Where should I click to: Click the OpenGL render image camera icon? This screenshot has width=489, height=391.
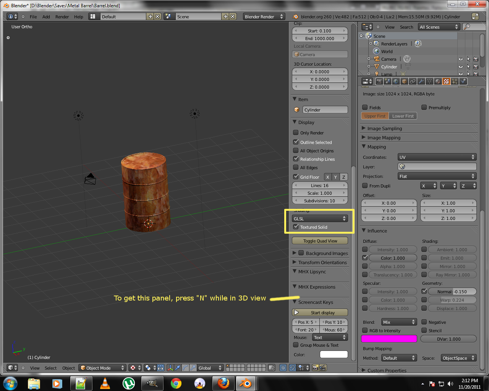pyautogui.click(x=315, y=368)
